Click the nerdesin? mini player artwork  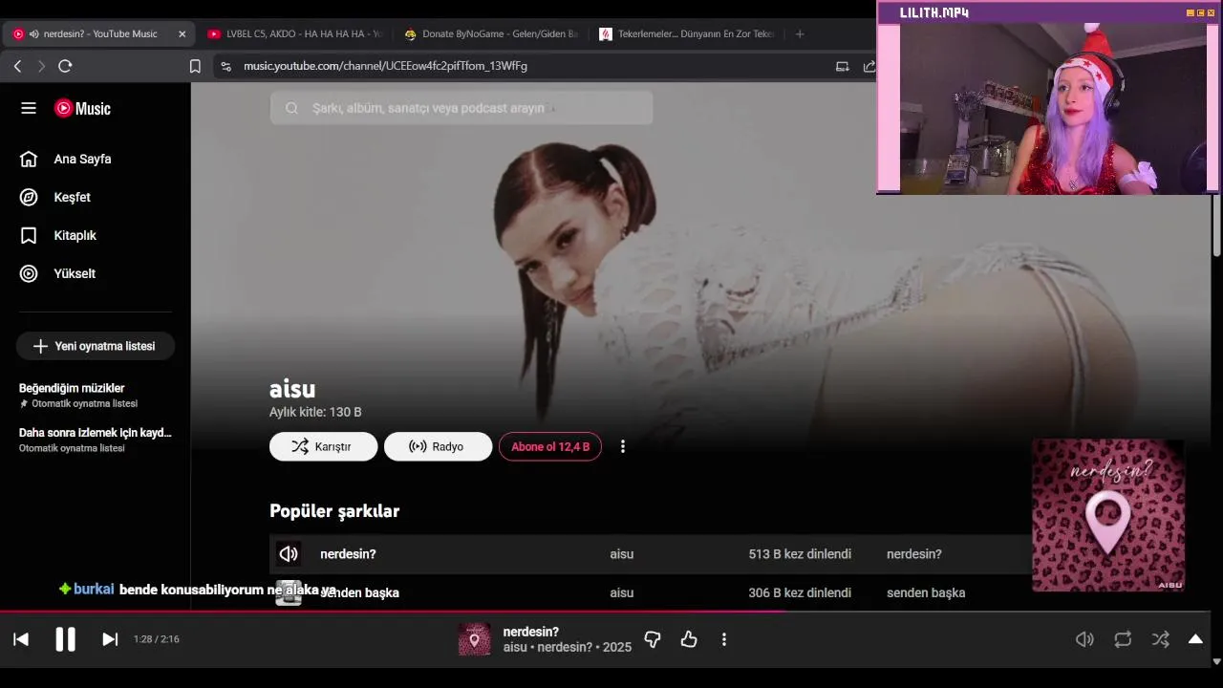point(1108,515)
